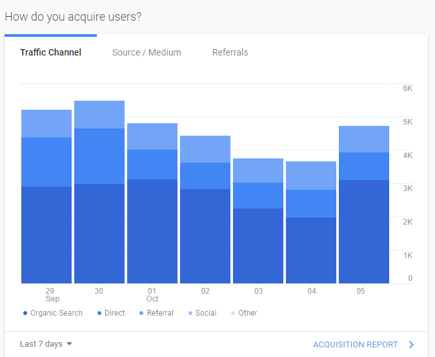Click the Organic Search legend dot
The image size is (435, 357).
click(25, 313)
